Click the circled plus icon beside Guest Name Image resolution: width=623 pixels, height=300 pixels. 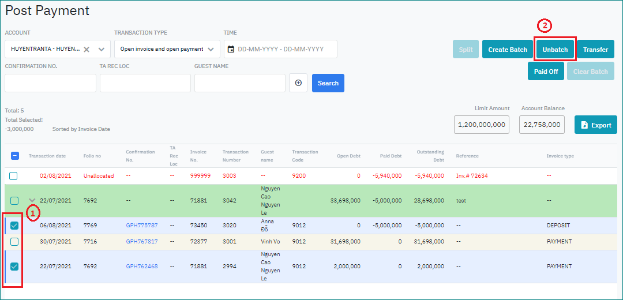(x=298, y=83)
